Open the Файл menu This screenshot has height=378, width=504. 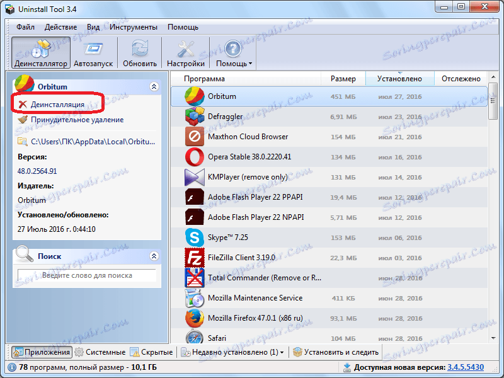click(25, 27)
